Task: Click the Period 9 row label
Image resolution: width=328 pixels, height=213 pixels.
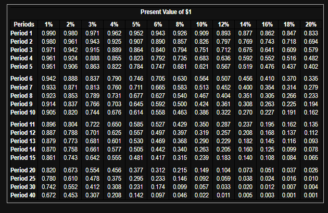Action: 21,104
